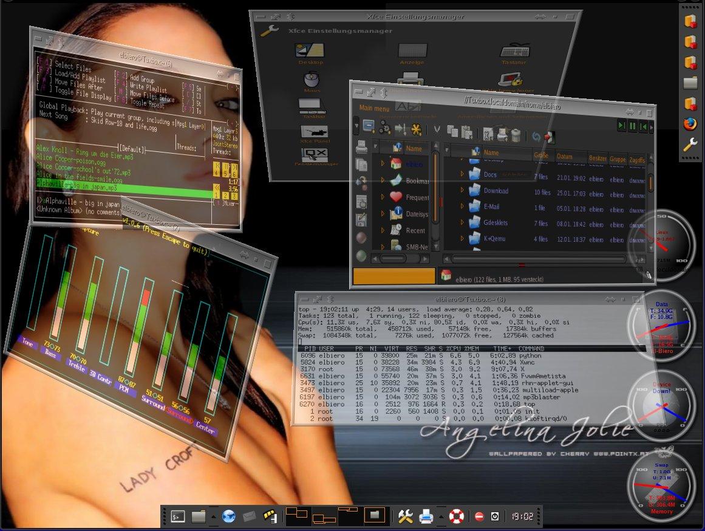The image size is (705, 531).
Task: Click the clock showing 19:02 in bottom panel
Action: pos(522,516)
